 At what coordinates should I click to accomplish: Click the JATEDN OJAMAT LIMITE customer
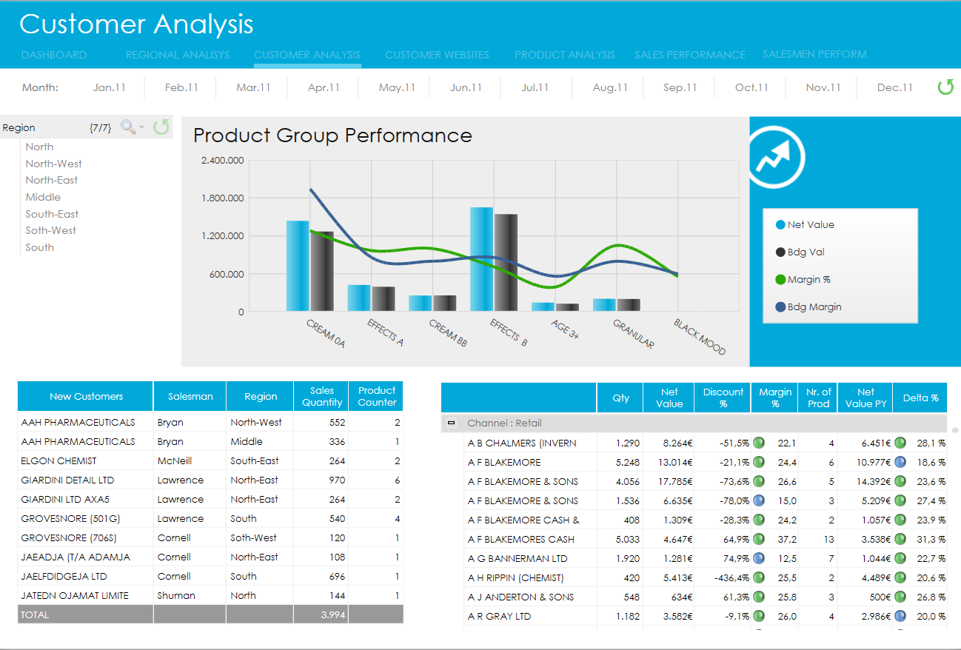point(75,595)
